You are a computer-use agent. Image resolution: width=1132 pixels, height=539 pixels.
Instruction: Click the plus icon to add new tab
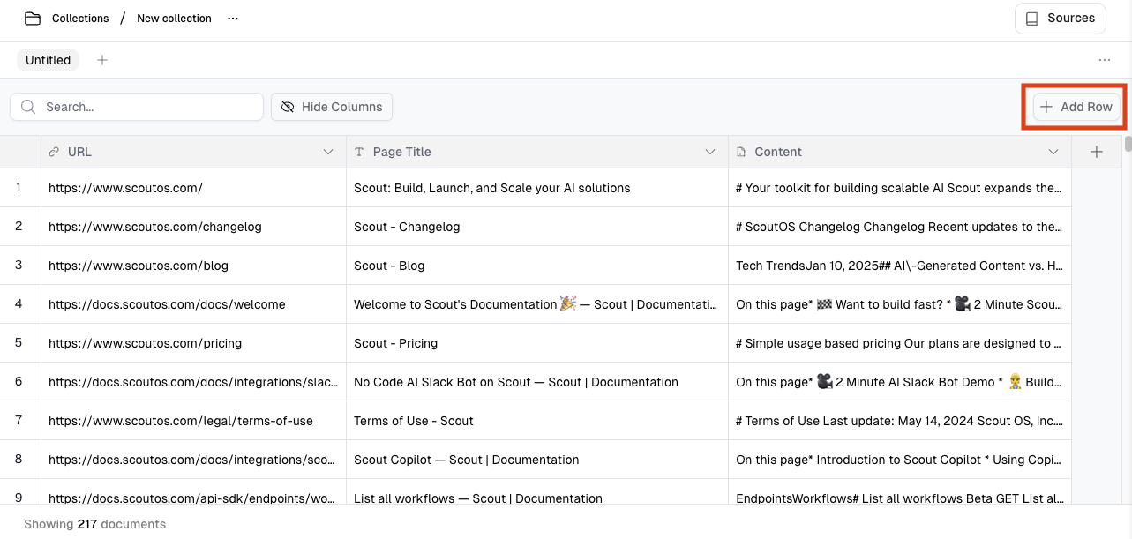click(x=102, y=60)
